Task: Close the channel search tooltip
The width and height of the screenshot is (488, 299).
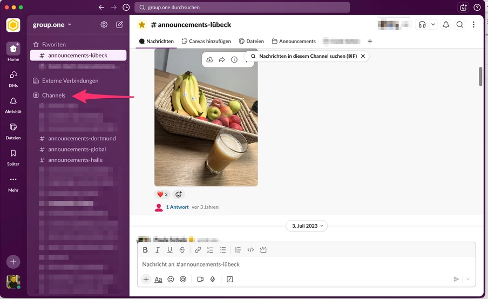Action: (363, 56)
